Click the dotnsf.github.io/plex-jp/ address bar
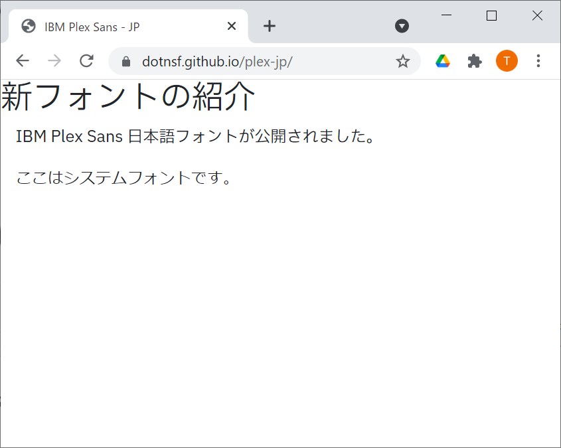The image size is (561, 448). (264, 61)
